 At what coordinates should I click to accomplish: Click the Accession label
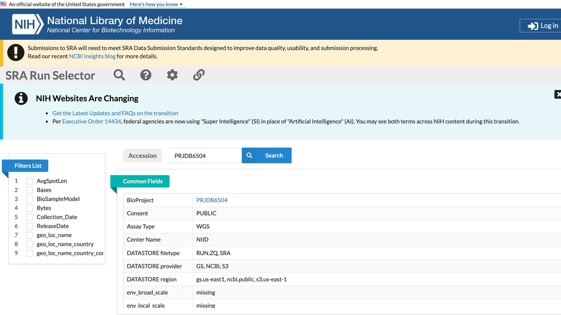coord(142,156)
